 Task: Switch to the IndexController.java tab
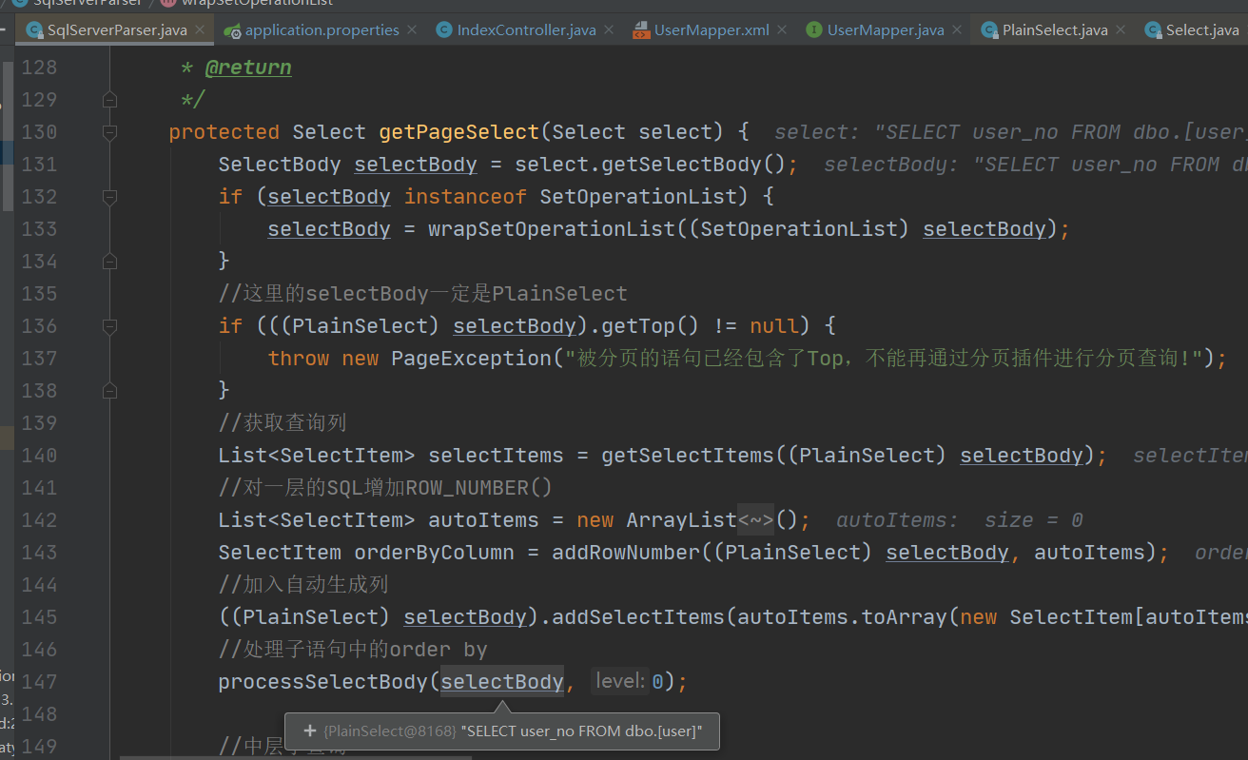(x=526, y=30)
